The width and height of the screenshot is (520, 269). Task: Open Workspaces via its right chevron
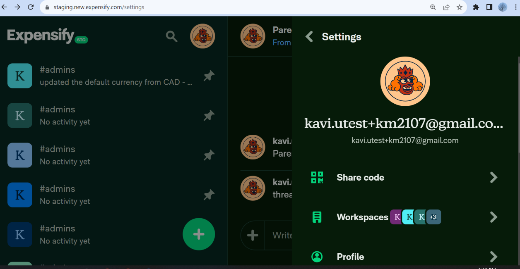[x=494, y=217]
